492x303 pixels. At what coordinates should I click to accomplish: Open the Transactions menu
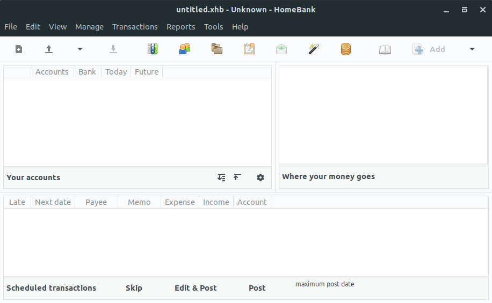click(135, 27)
